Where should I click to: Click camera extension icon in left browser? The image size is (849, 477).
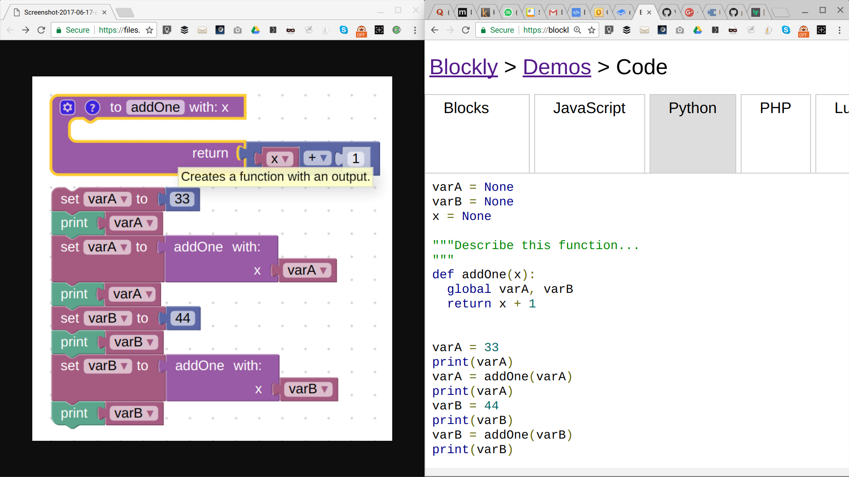coord(237,30)
